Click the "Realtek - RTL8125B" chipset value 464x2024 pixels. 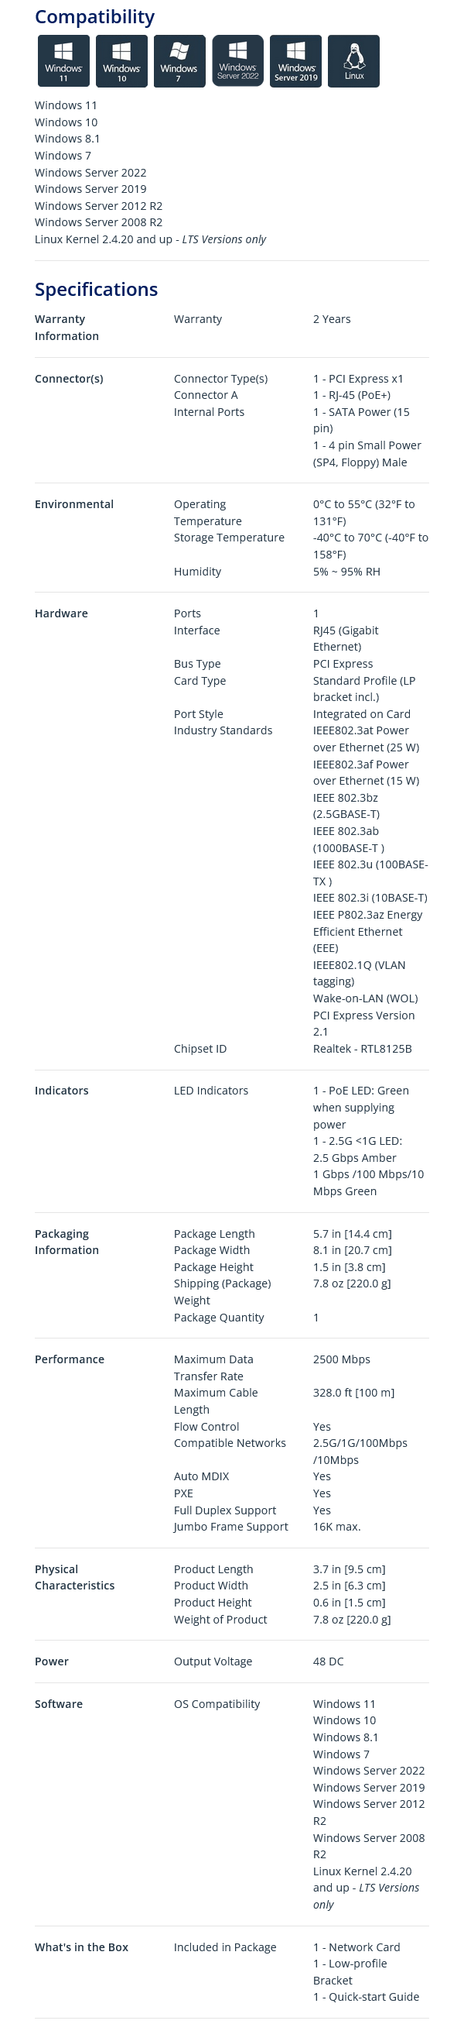pyautogui.click(x=362, y=1049)
